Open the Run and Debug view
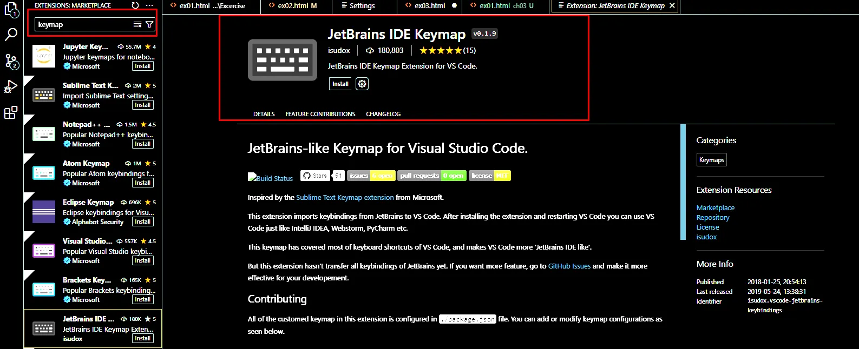Viewport: 859px width, 349px height. [x=11, y=86]
